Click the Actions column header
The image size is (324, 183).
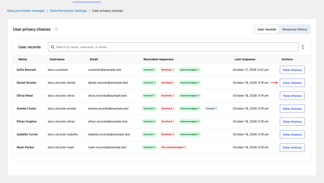[x=287, y=59]
